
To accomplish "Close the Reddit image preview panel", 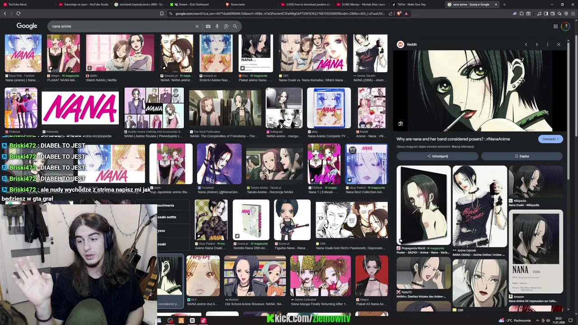I will click(x=559, y=44).
